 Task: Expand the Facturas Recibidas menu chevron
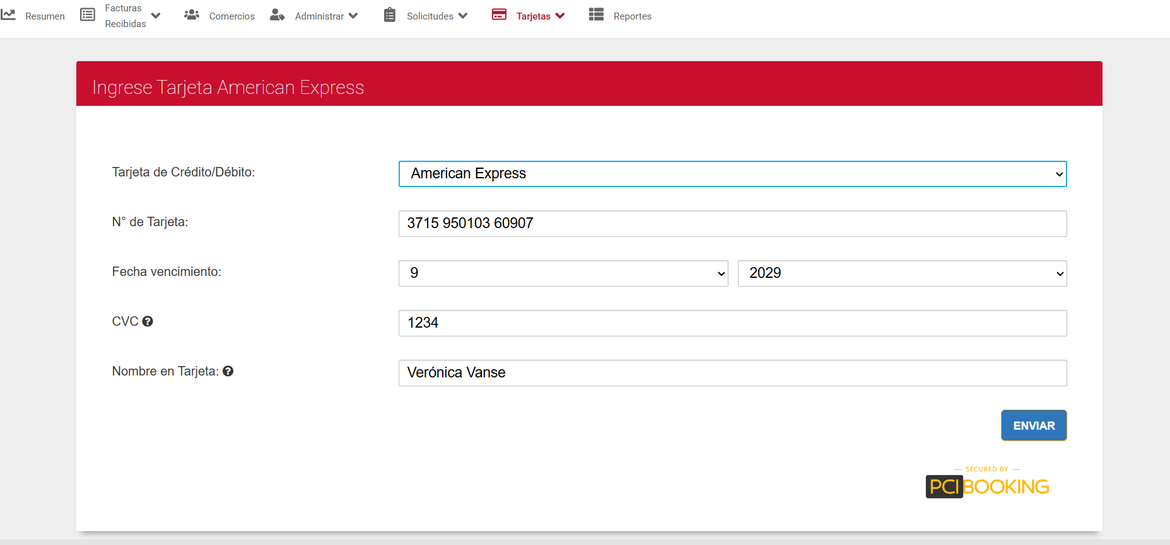156,16
